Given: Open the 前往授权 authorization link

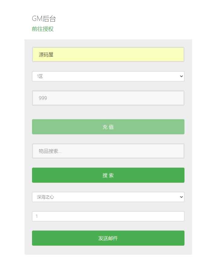Looking at the screenshot, I should [x=43, y=29].
